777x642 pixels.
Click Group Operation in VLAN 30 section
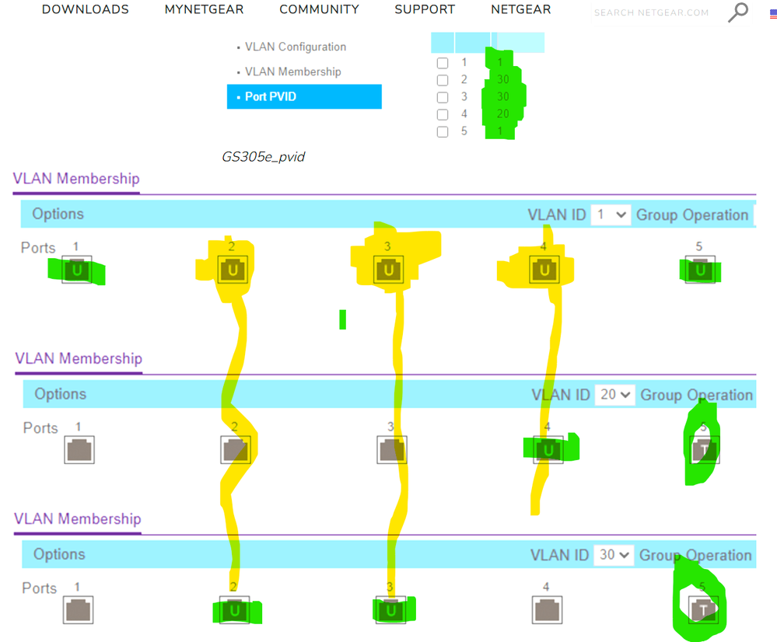pyautogui.click(x=695, y=555)
